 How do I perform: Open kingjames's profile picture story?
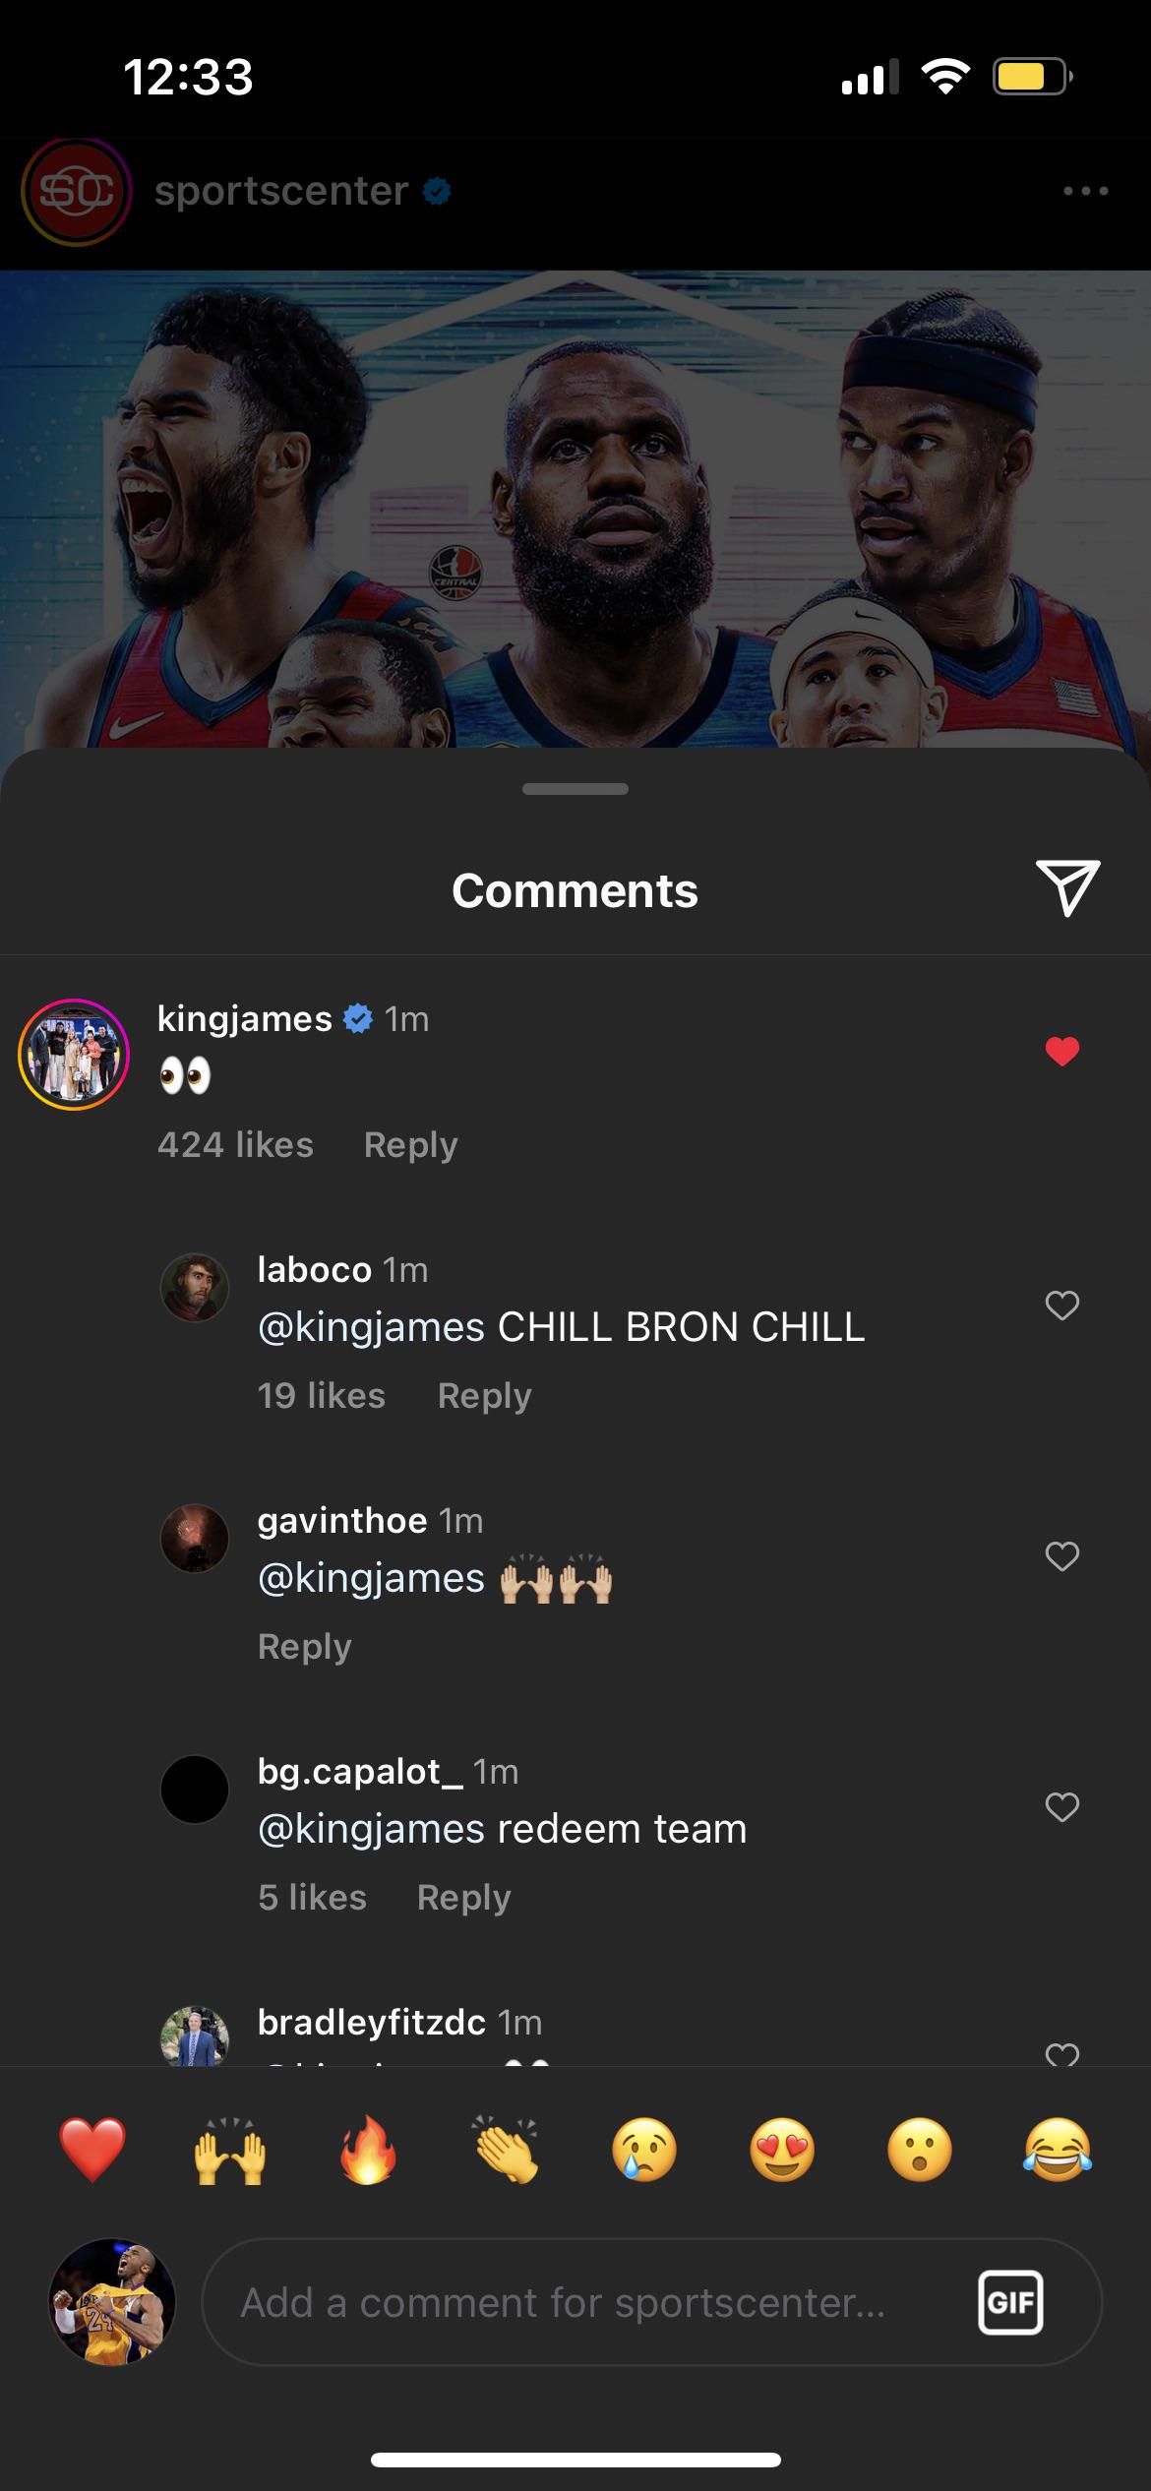[x=74, y=1054]
